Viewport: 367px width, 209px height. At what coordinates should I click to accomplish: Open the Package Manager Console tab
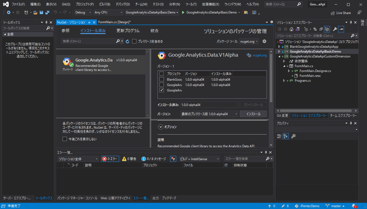[77, 198]
